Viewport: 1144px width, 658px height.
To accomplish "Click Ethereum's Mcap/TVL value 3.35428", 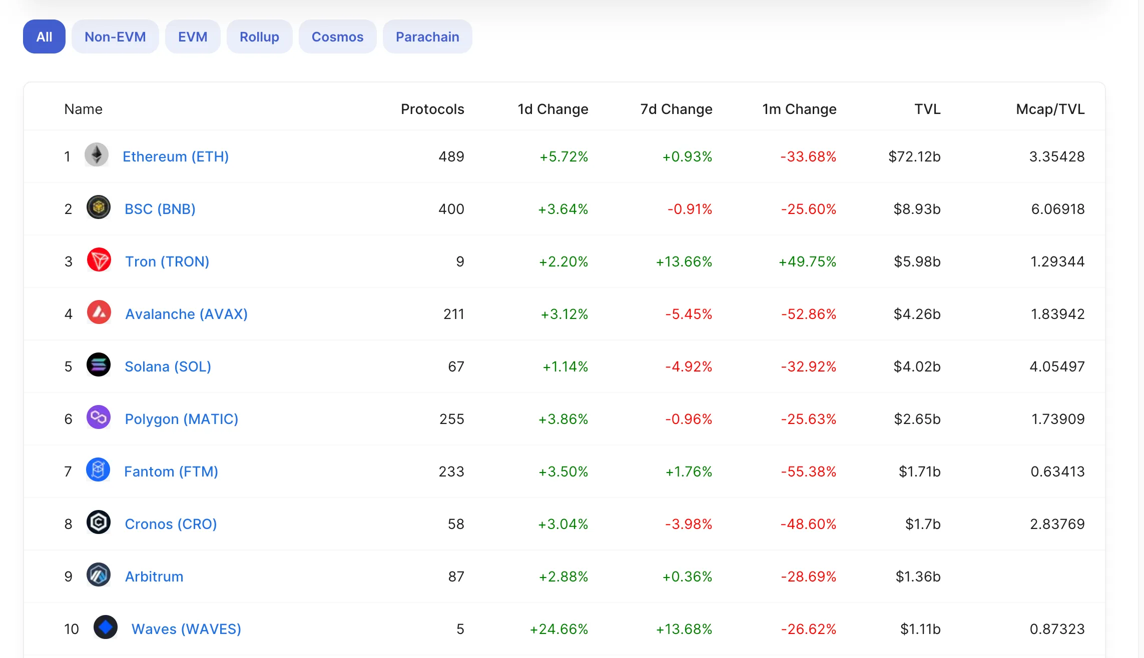I will pos(1057,156).
